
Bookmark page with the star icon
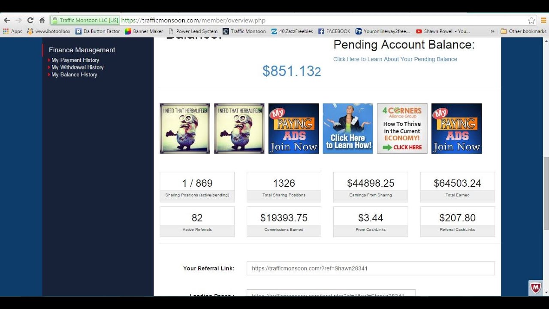pos(531,20)
